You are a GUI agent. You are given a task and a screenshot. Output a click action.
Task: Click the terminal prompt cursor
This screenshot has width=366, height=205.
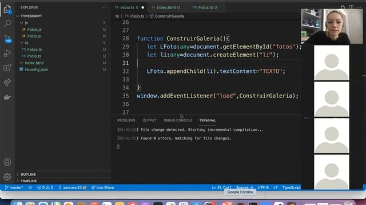[118, 147]
